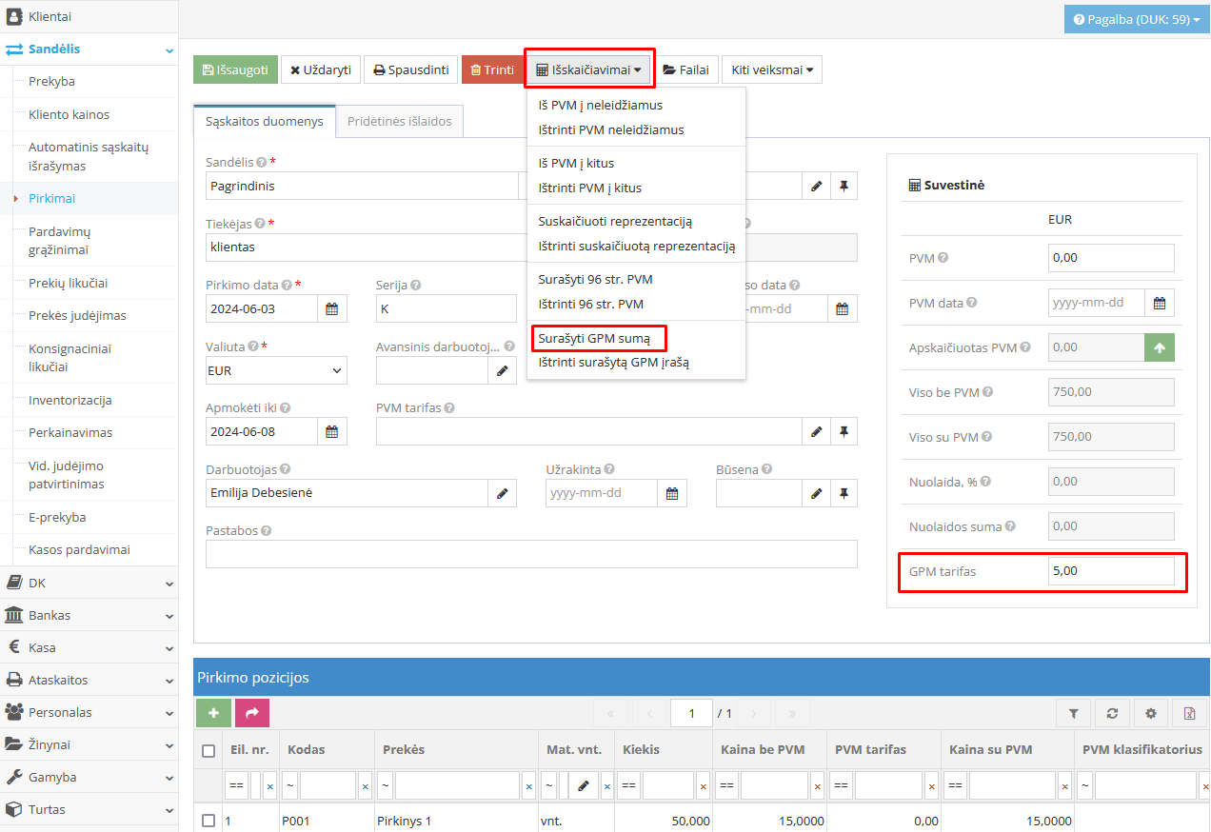Choose Suskaičiuoti reprezentaciją menu entry
This screenshot has height=832, width=1211.
615,221
